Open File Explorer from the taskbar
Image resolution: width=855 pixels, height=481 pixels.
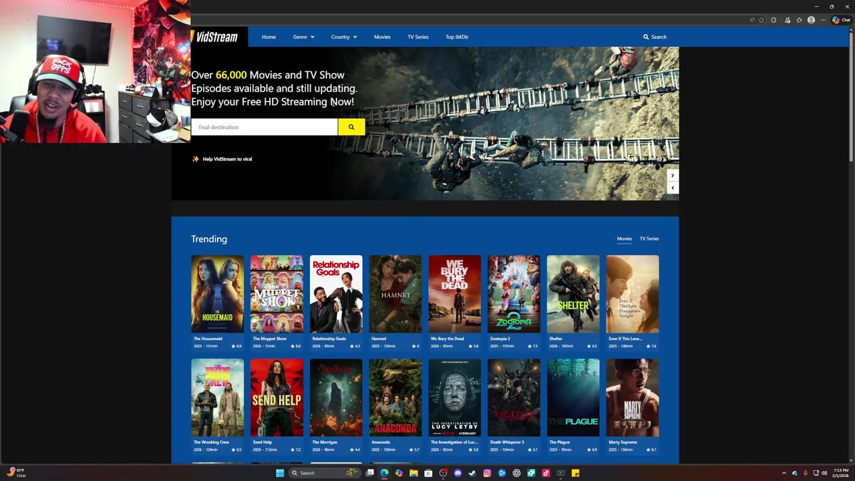413,473
